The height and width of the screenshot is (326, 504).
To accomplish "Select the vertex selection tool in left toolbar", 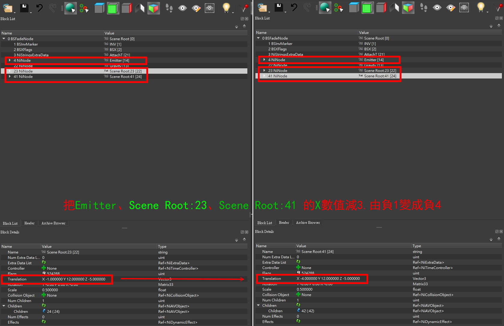I will 84,8.
